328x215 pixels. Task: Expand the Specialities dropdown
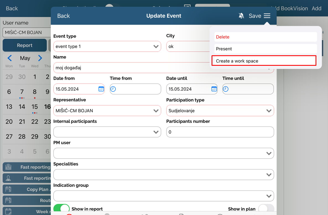pyautogui.click(x=269, y=175)
